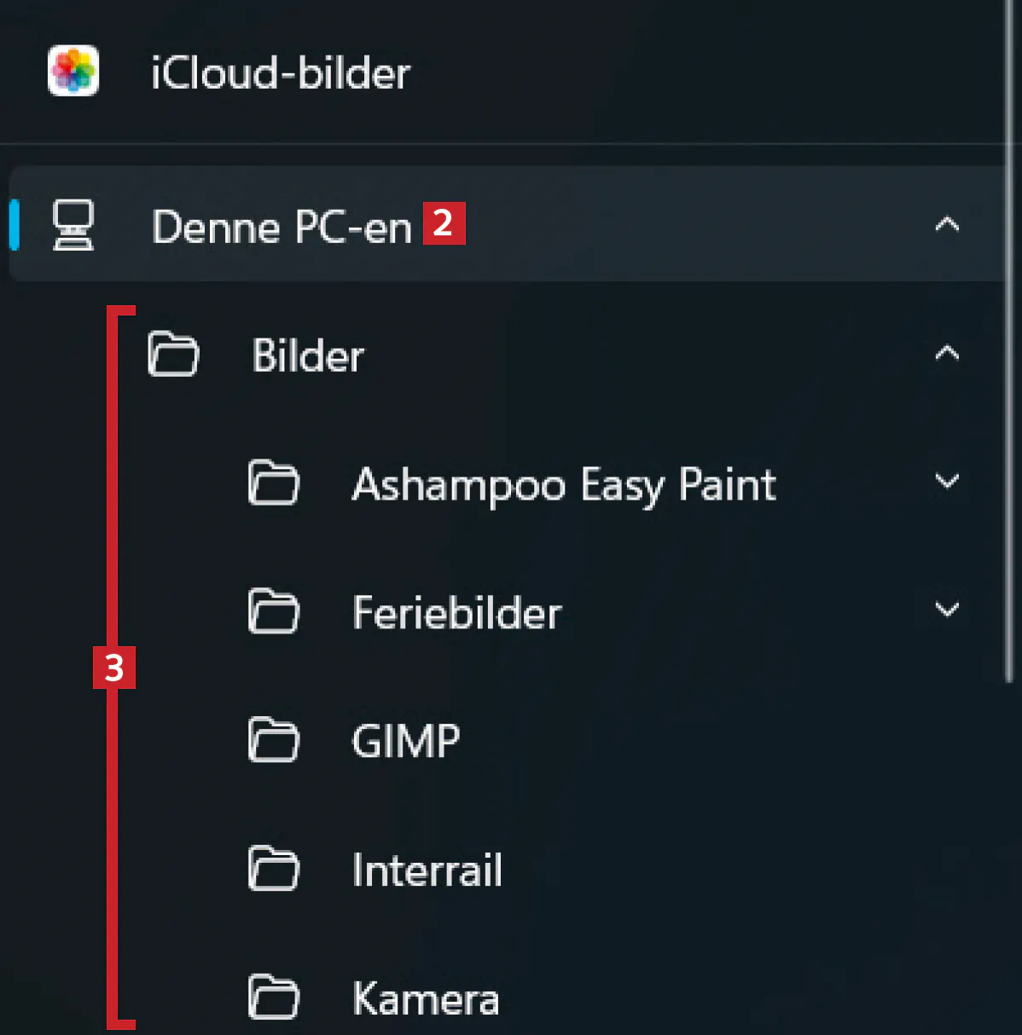Viewport: 1022px width, 1035px height.
Task: Collapse the Bilder folder tree
Action: [x=947, y=353]
